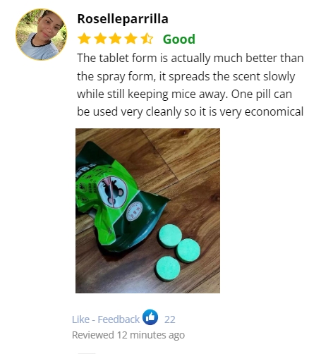Click the Like link
The image size is (333, 354).
[80, 319]
